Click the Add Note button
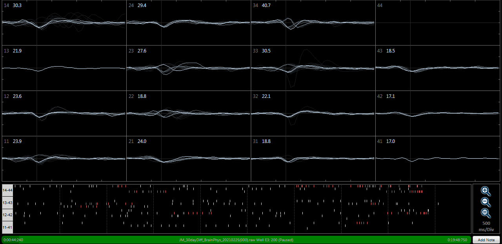502x244 pixels. coord(486,240)
